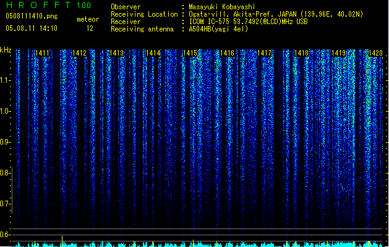Click the location text Ogata-vill. Akita-Pref. JAPAN
Viewport: 389px width, 247px height.
(242, 14)
